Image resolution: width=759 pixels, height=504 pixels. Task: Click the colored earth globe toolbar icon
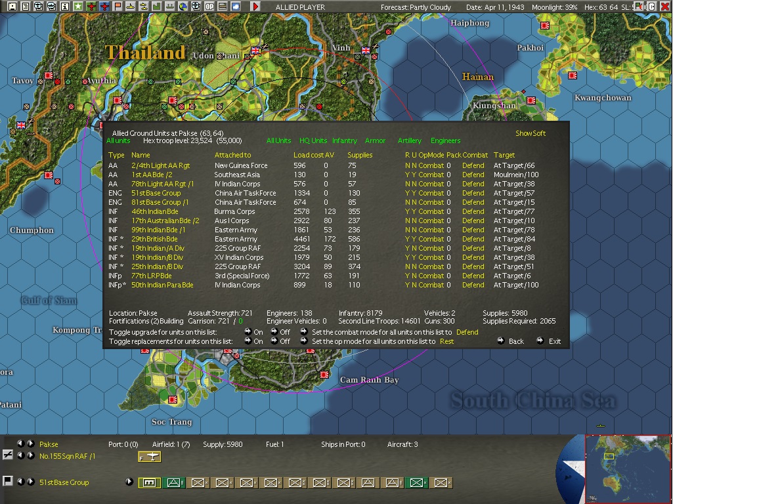(183, 7)
